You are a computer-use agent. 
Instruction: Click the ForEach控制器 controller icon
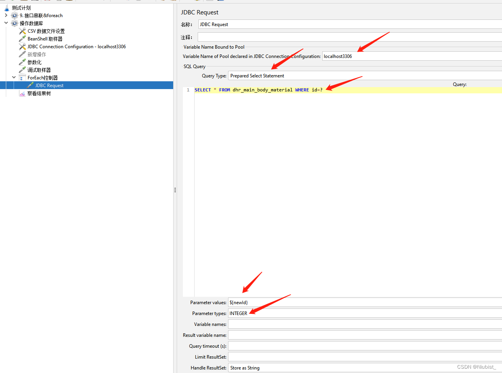point(23,78)
